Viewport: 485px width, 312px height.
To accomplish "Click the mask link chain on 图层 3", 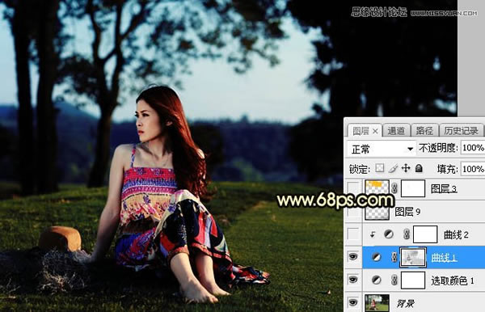I will [x=394, y=188].
